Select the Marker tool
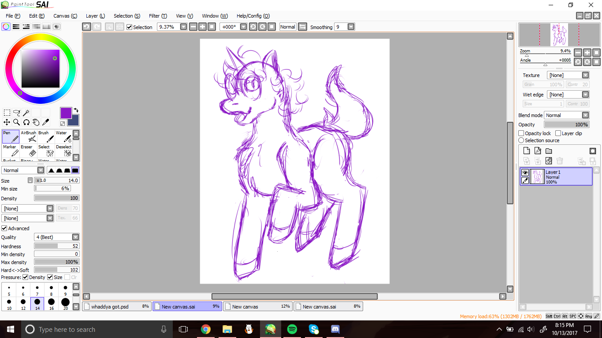This screenshot has width=602, height=338. (x=11, y=151)
